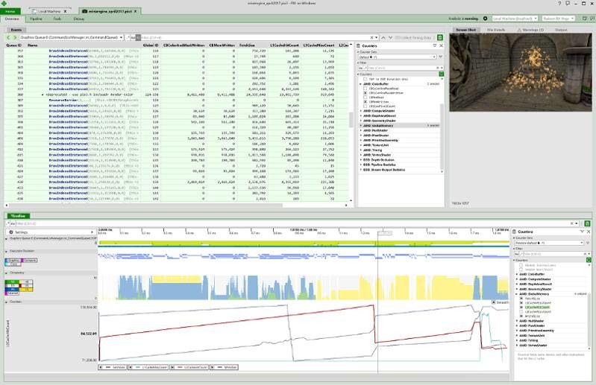Click the L1CacheHitCount legend button
Viewport: 596px width, 385px height.
coord(189,367)
